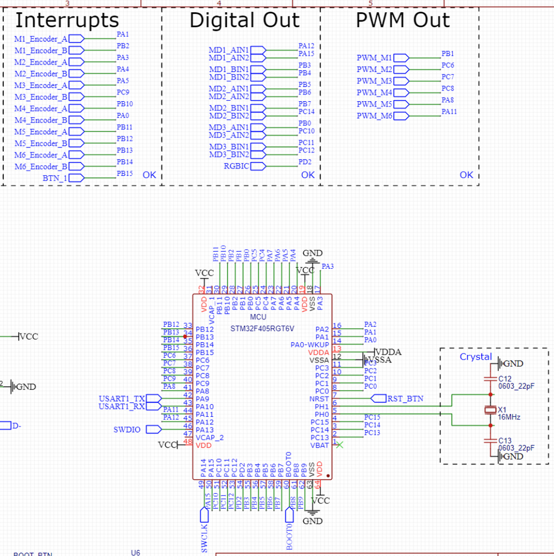Click the SWDIO net port symbol

coord(154,430)
